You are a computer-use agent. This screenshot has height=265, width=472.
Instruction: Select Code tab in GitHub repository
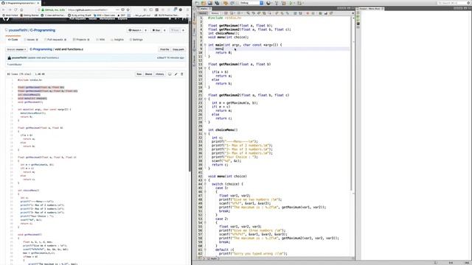click(13, 39)
